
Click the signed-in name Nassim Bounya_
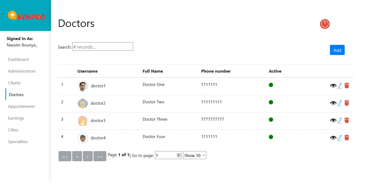pyautogui.click(x=22, y=45)
